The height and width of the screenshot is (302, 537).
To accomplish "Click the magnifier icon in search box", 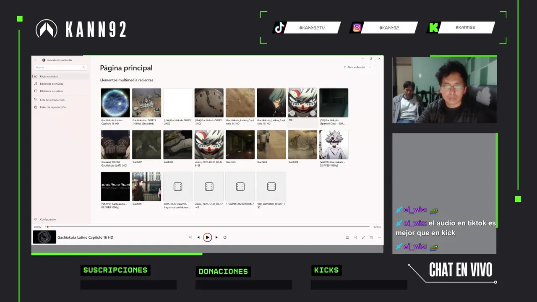I will tap(83, 67).
